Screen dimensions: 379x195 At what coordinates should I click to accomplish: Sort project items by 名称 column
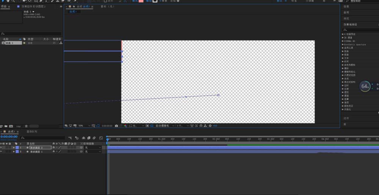pyautogui.click(x=6, y=39)
